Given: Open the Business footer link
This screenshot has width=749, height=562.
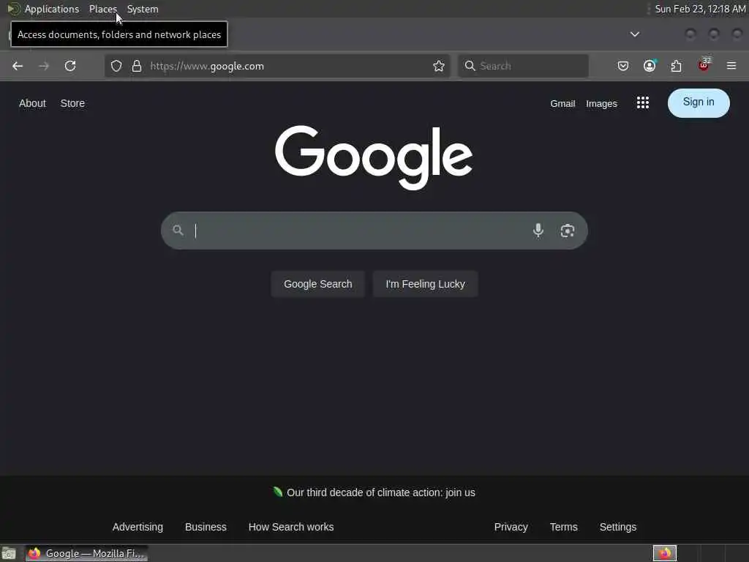Looking at the screenshot, I should click(x=206, y=527).
